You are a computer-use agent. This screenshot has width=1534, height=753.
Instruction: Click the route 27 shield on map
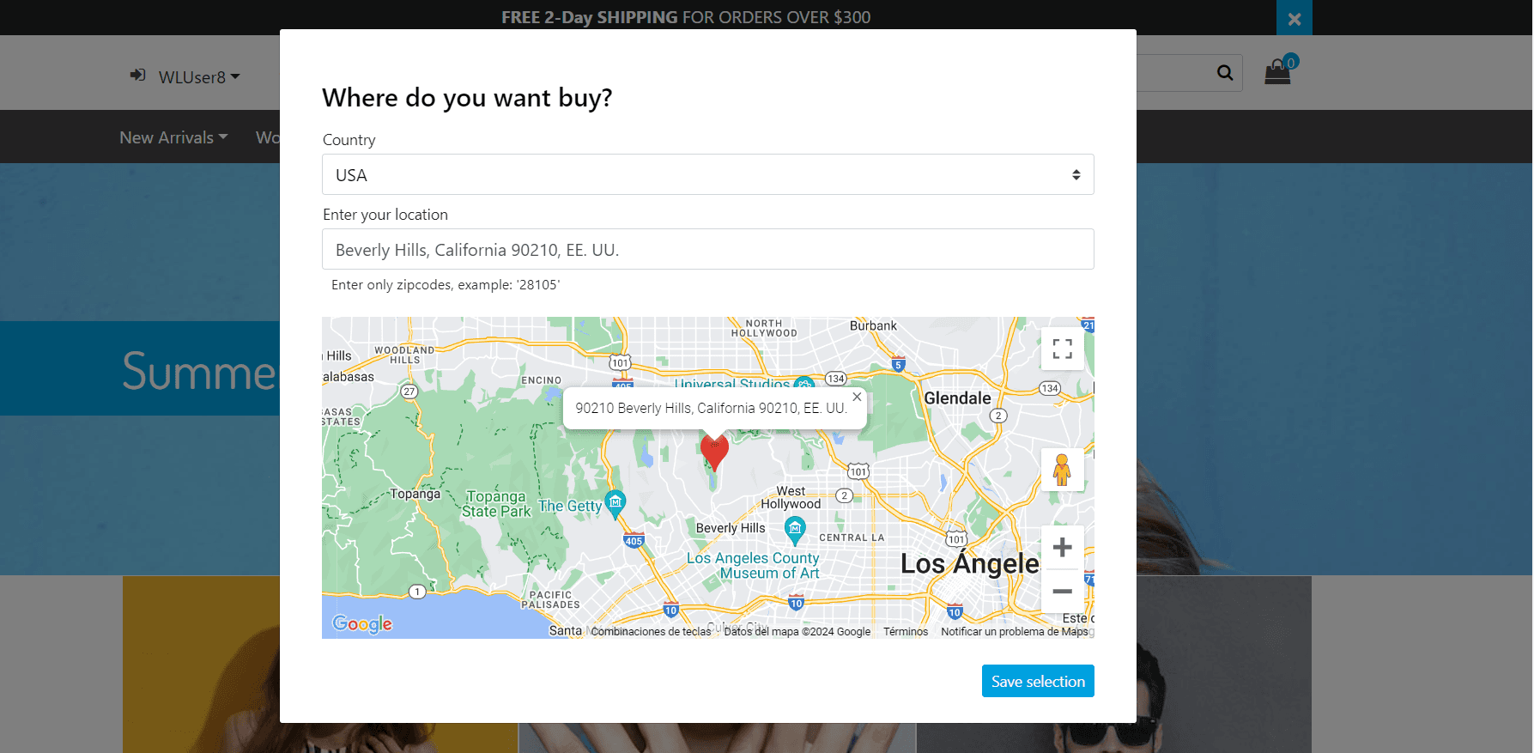tap(409, 392)
